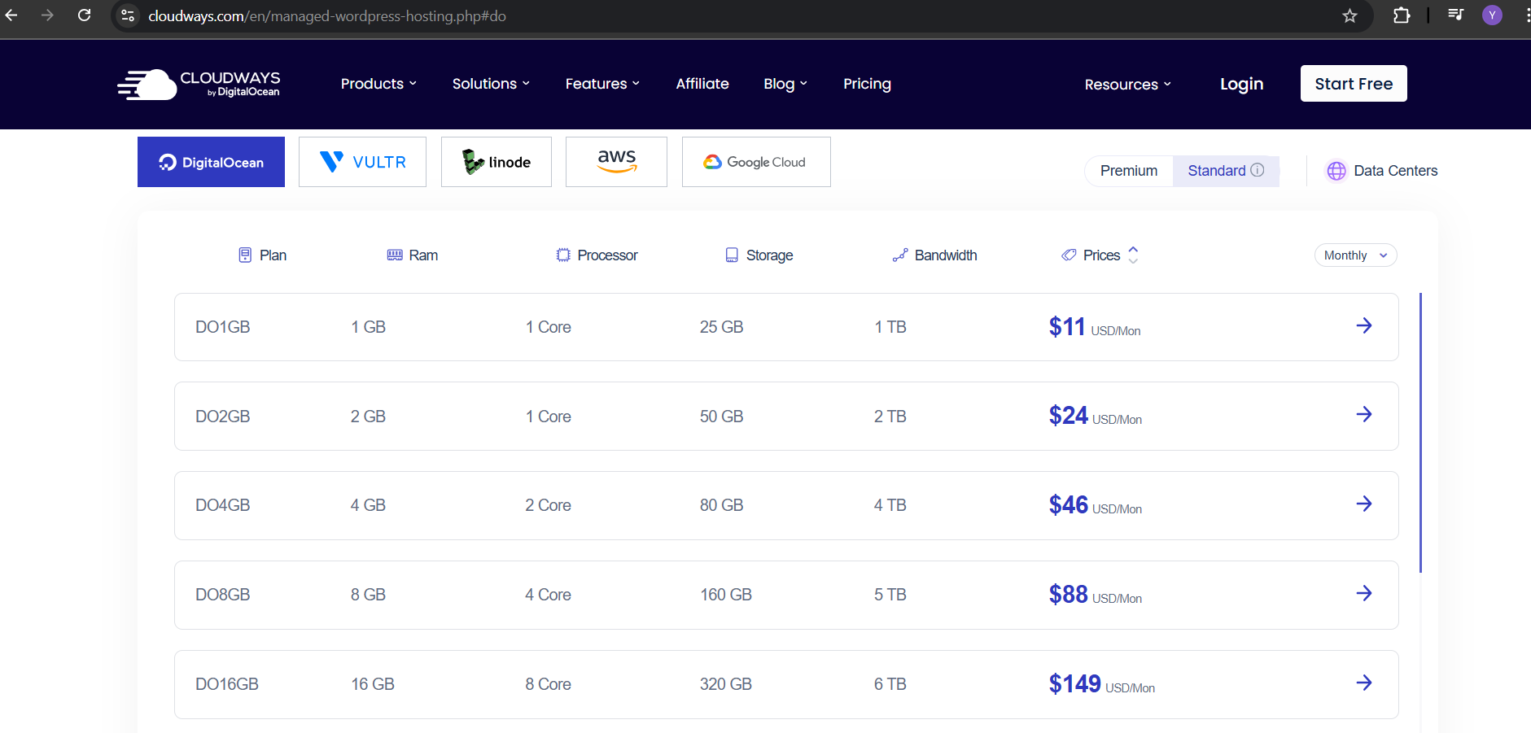Click the Prices tag icon
This screenshot has height=733, width=1531.
1069,255
